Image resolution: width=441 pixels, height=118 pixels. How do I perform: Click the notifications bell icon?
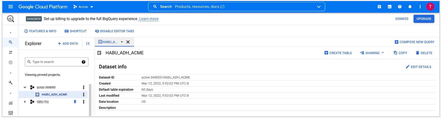410,7
